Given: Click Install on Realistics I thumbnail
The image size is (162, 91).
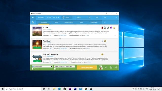Looking at the screenshot, I should click(37, 48).
